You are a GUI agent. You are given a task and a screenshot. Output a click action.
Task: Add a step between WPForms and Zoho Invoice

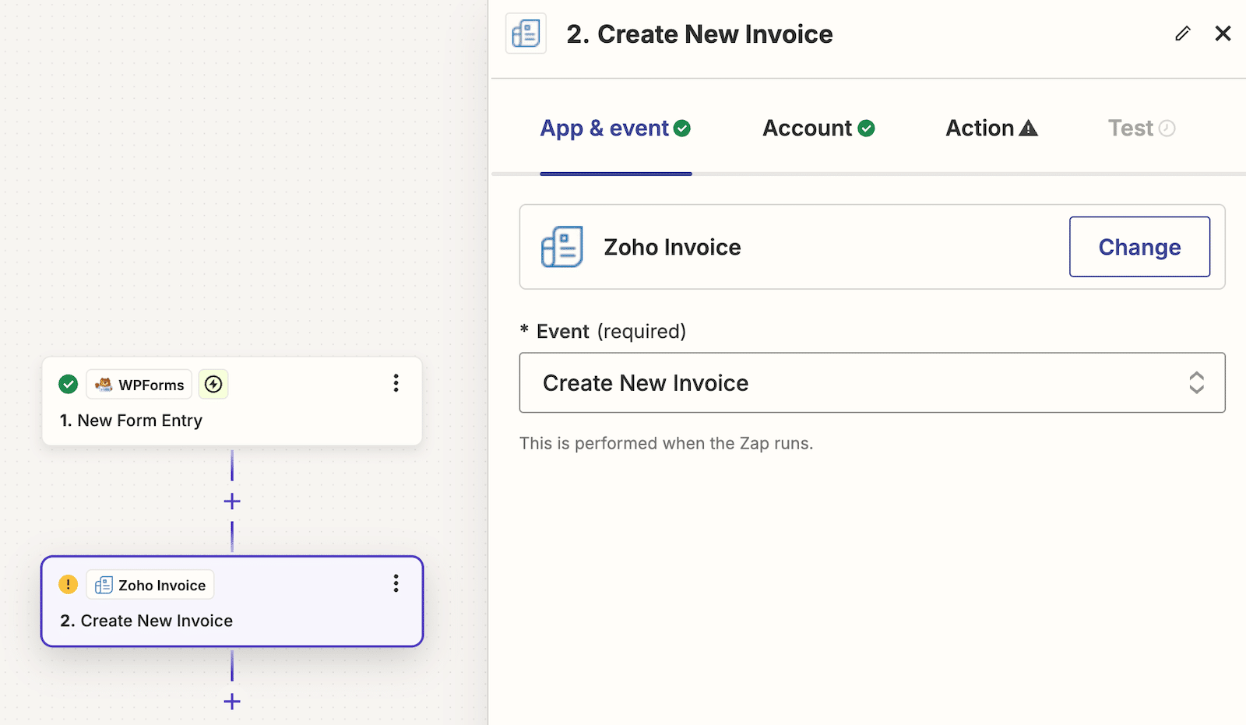click(232, 502)
